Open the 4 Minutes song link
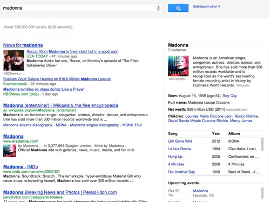 176,164
